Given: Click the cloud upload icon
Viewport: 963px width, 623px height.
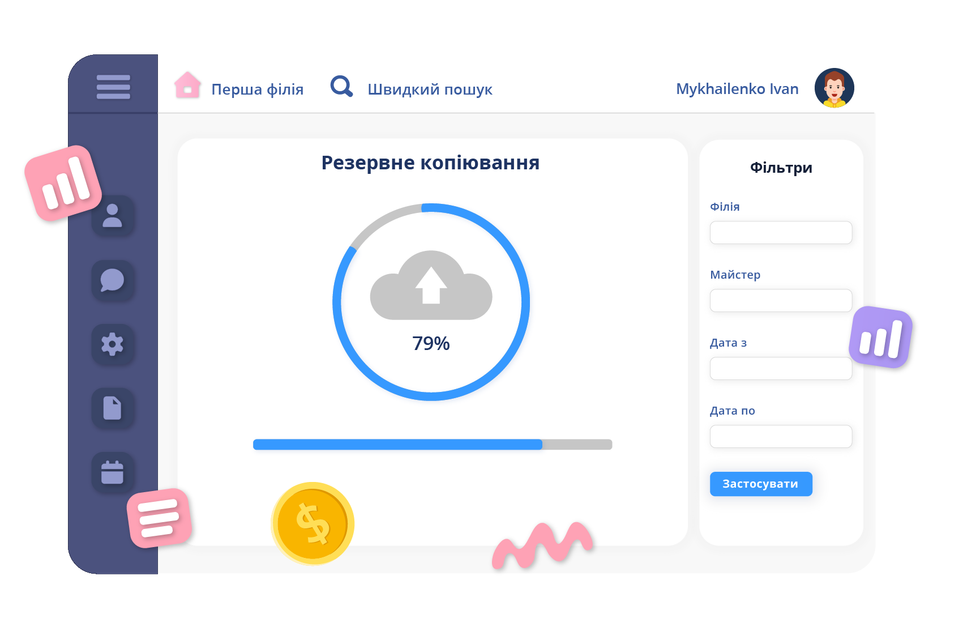Looking at the screenshot, I should (431, 286).
